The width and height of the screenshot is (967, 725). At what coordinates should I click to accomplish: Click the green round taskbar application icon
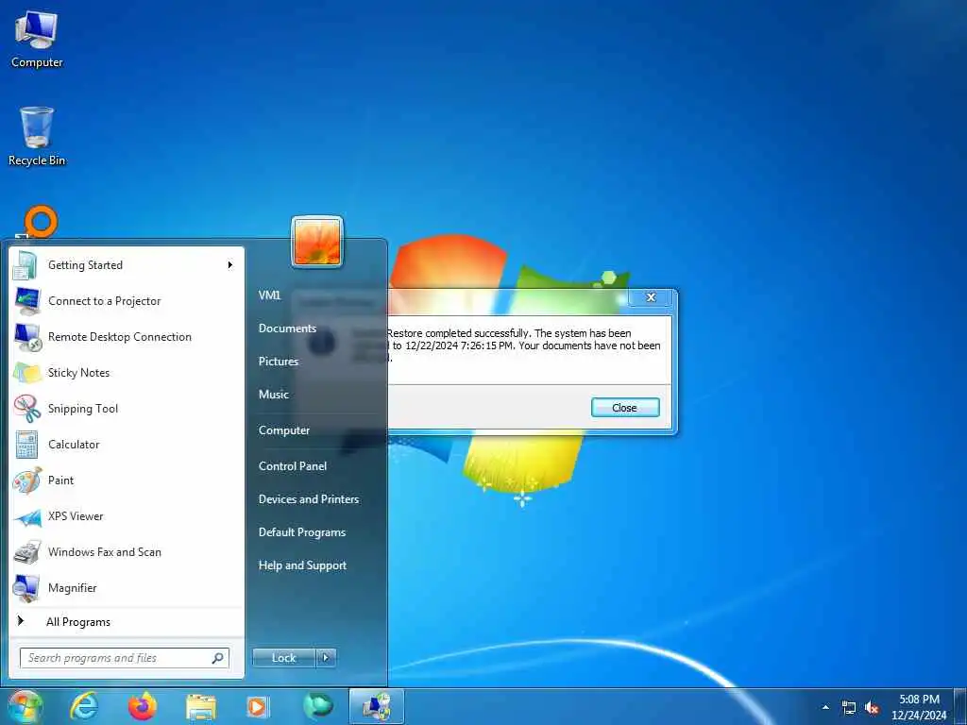point(317,706)
